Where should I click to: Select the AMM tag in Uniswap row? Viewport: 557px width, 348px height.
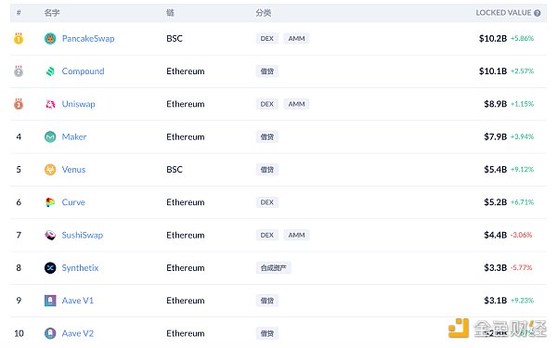pyautogui.click(x=297, y=104)
